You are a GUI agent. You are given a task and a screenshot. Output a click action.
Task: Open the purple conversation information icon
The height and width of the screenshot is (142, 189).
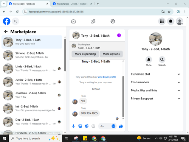(x=119, y=35)
